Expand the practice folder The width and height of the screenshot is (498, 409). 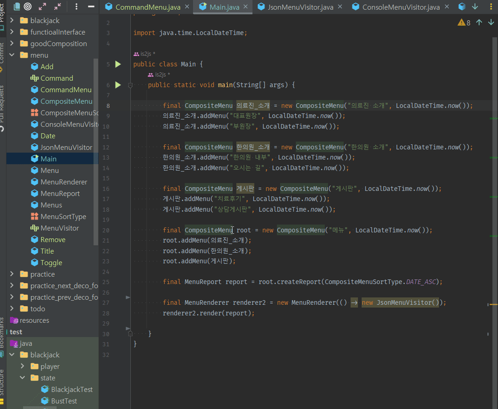coord(12,274)
